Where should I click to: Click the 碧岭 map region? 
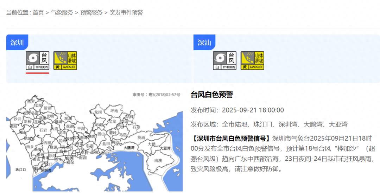(x=113, y=133)
